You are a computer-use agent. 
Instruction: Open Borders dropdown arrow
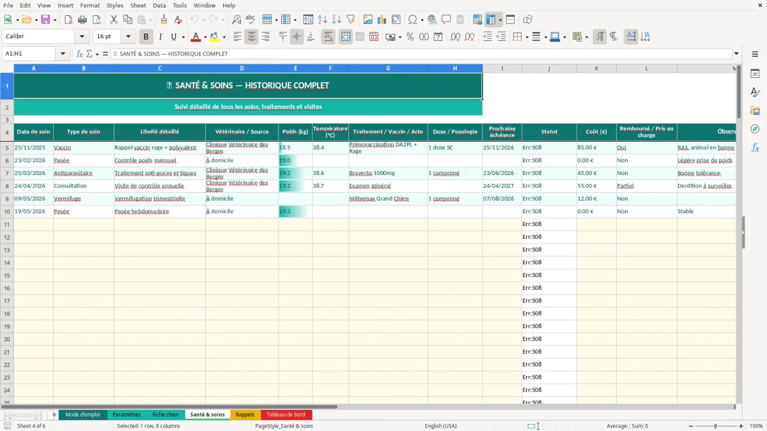tap(529, 37)
